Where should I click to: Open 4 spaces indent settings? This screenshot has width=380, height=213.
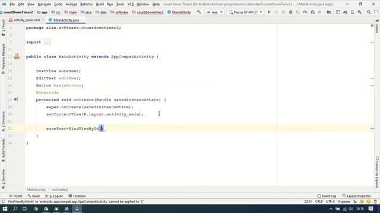click(344, 202)
